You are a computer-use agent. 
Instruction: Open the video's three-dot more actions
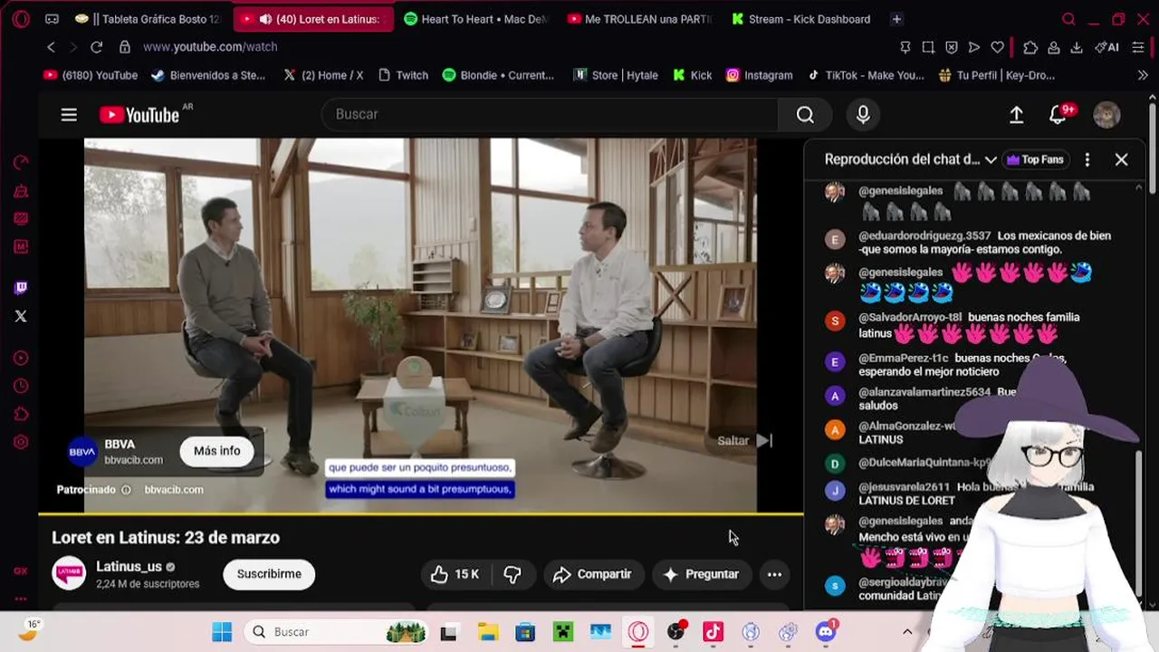(x=774, y=574)
